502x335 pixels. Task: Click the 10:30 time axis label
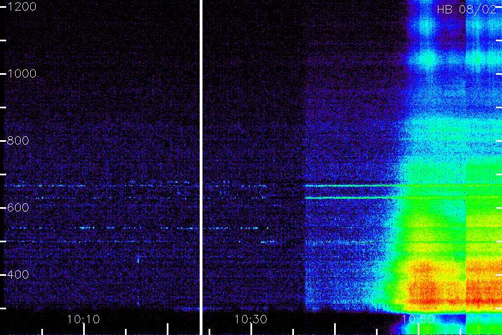click(250, 319)
